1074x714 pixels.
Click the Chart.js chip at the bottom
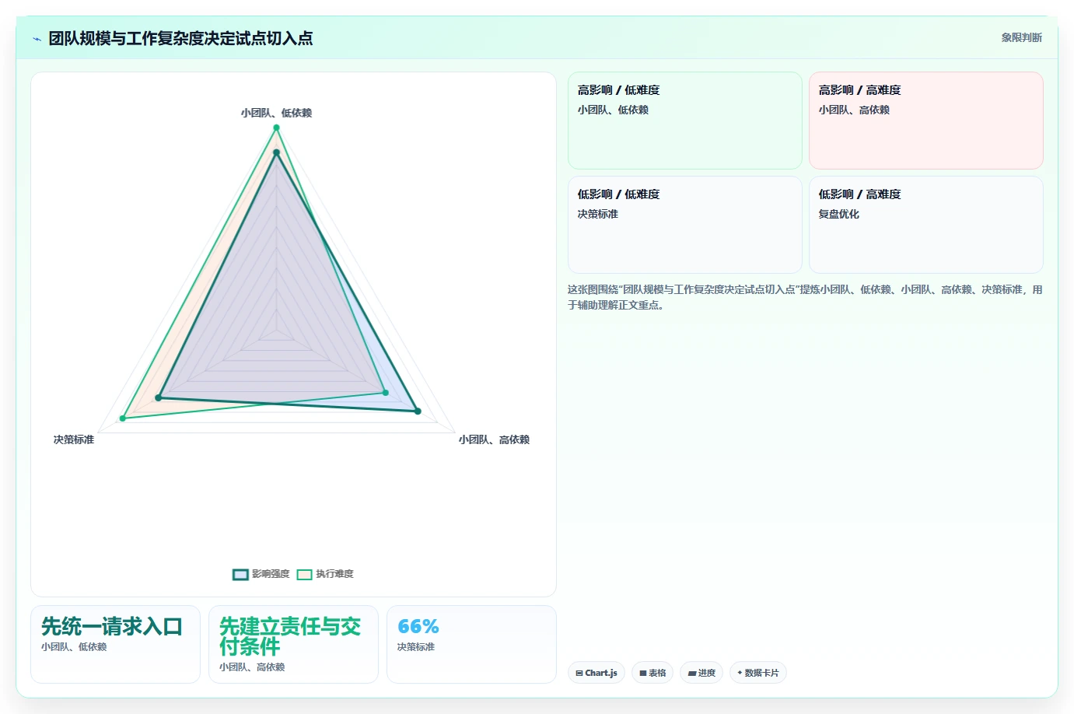(596, 673)
